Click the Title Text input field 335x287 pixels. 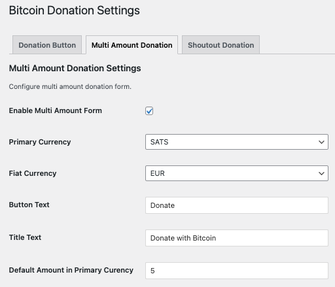point(237,238)
